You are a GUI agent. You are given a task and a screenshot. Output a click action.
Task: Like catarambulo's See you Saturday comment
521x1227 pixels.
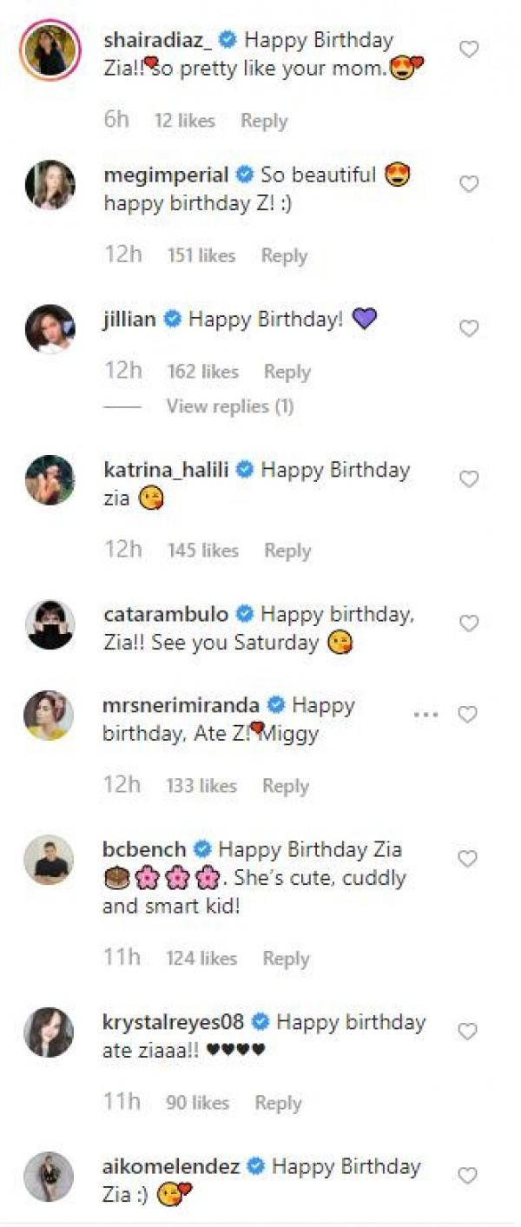[469, 623]
